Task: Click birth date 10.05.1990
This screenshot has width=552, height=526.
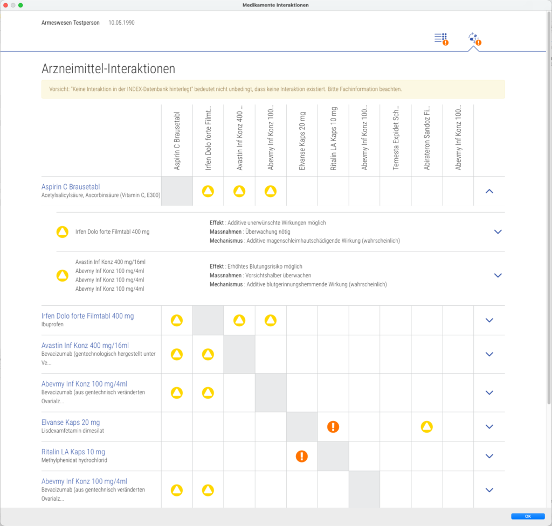Action: pyautogui.click(x=121, y=23)
